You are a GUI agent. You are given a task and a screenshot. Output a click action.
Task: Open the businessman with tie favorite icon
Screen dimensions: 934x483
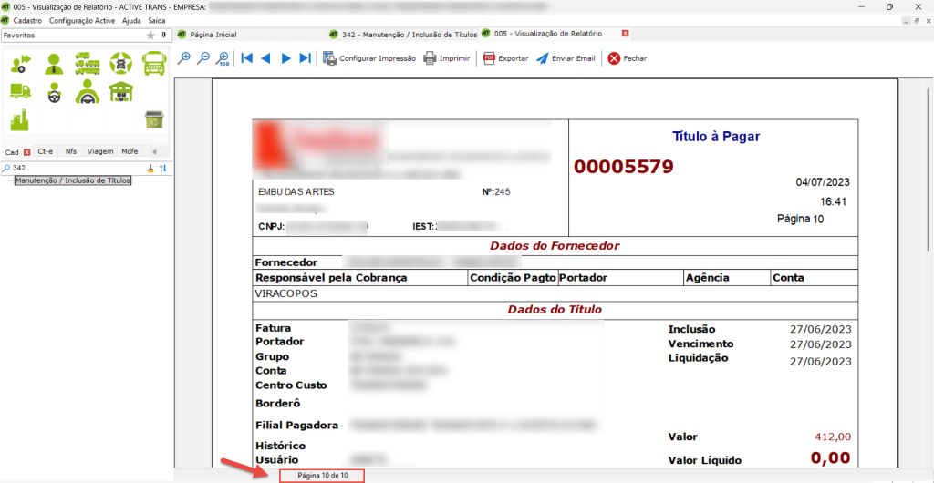point(54,64)
